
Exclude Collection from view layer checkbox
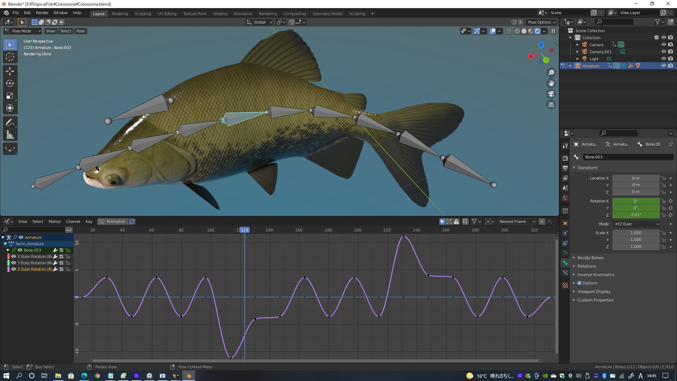click(x=656, y=38)
